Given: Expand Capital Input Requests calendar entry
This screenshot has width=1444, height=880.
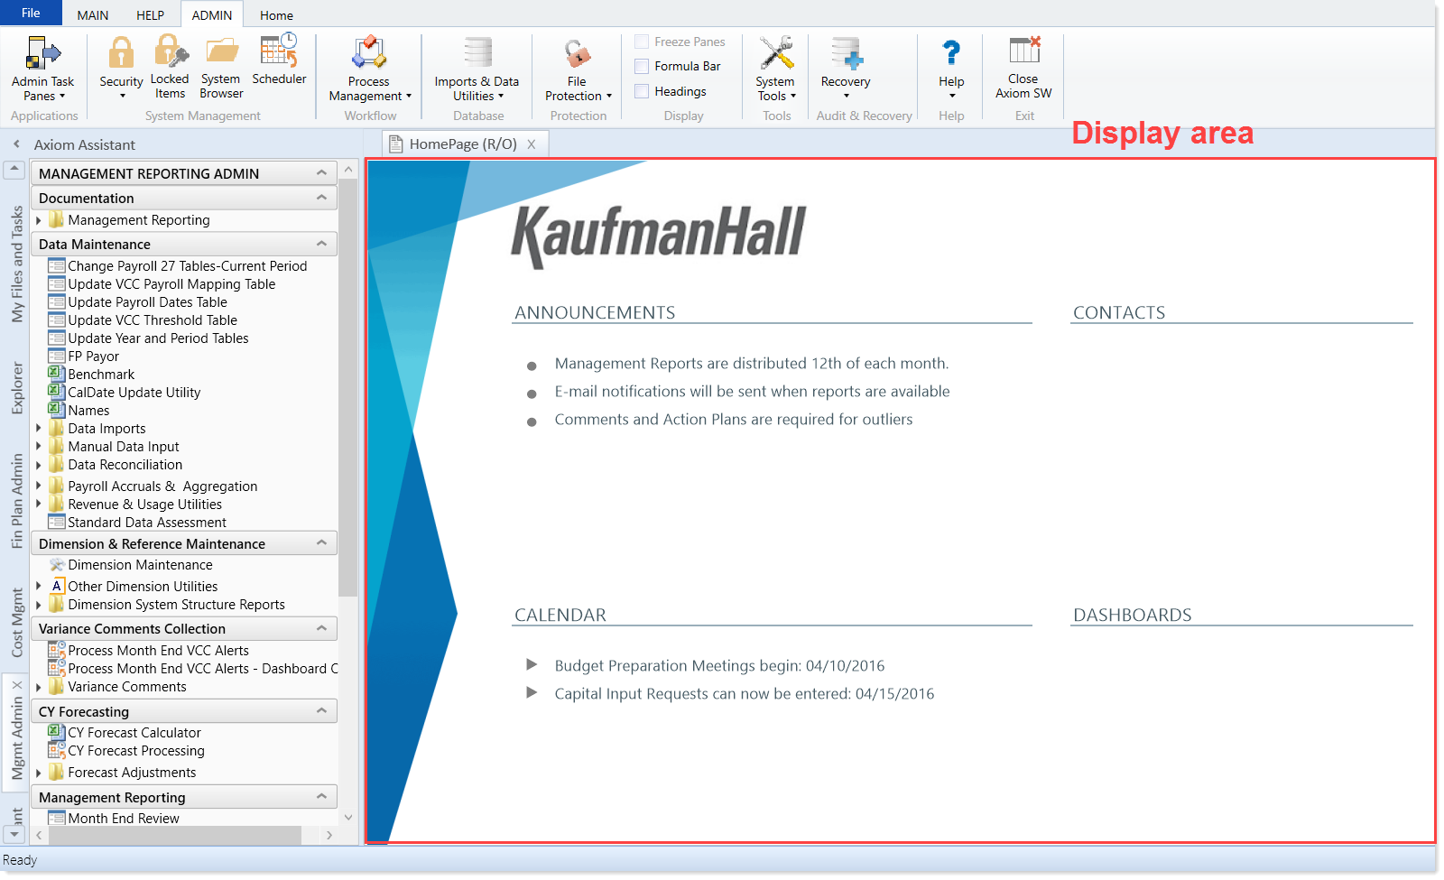Looking at the screenshot, I should [x=532, y=693].
